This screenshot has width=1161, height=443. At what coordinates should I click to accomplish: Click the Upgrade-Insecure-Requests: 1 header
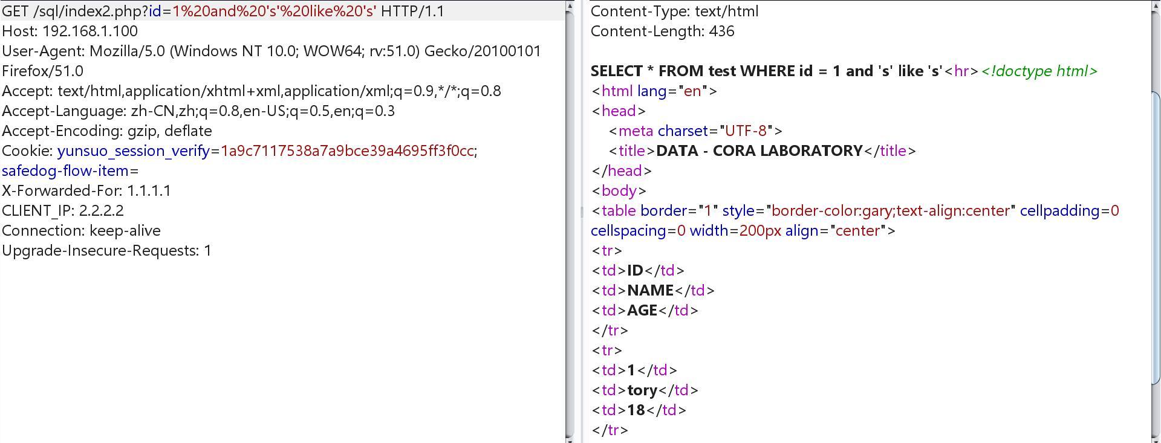[x=106, y=250]
